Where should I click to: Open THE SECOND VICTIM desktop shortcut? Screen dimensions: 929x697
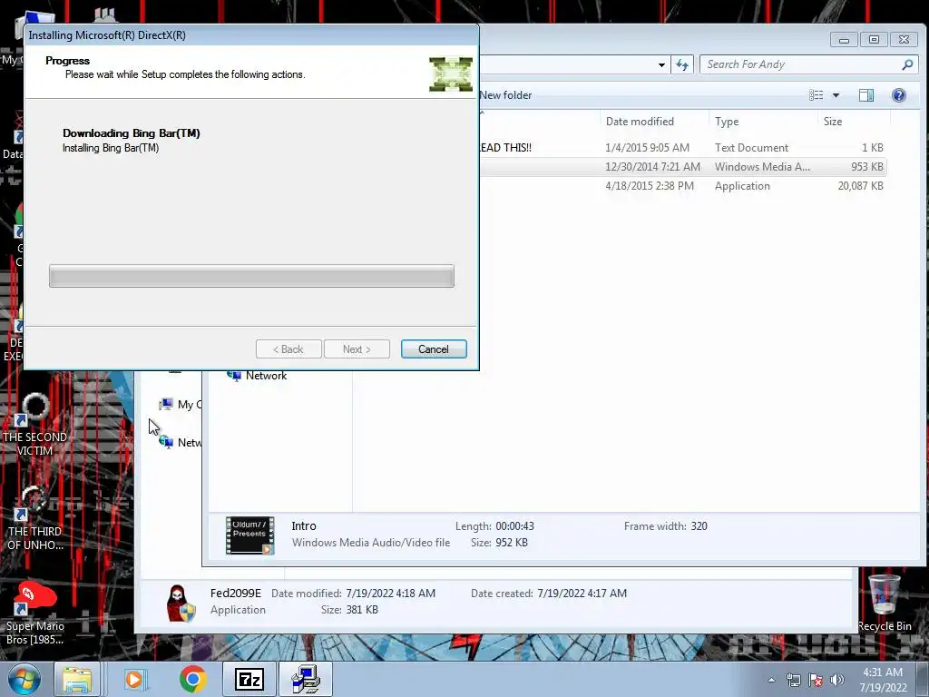click(x=34, y=426)
